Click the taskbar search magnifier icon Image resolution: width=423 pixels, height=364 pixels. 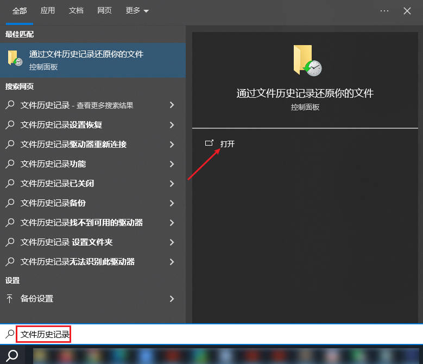pyautogui.click(x=12, y=355)
